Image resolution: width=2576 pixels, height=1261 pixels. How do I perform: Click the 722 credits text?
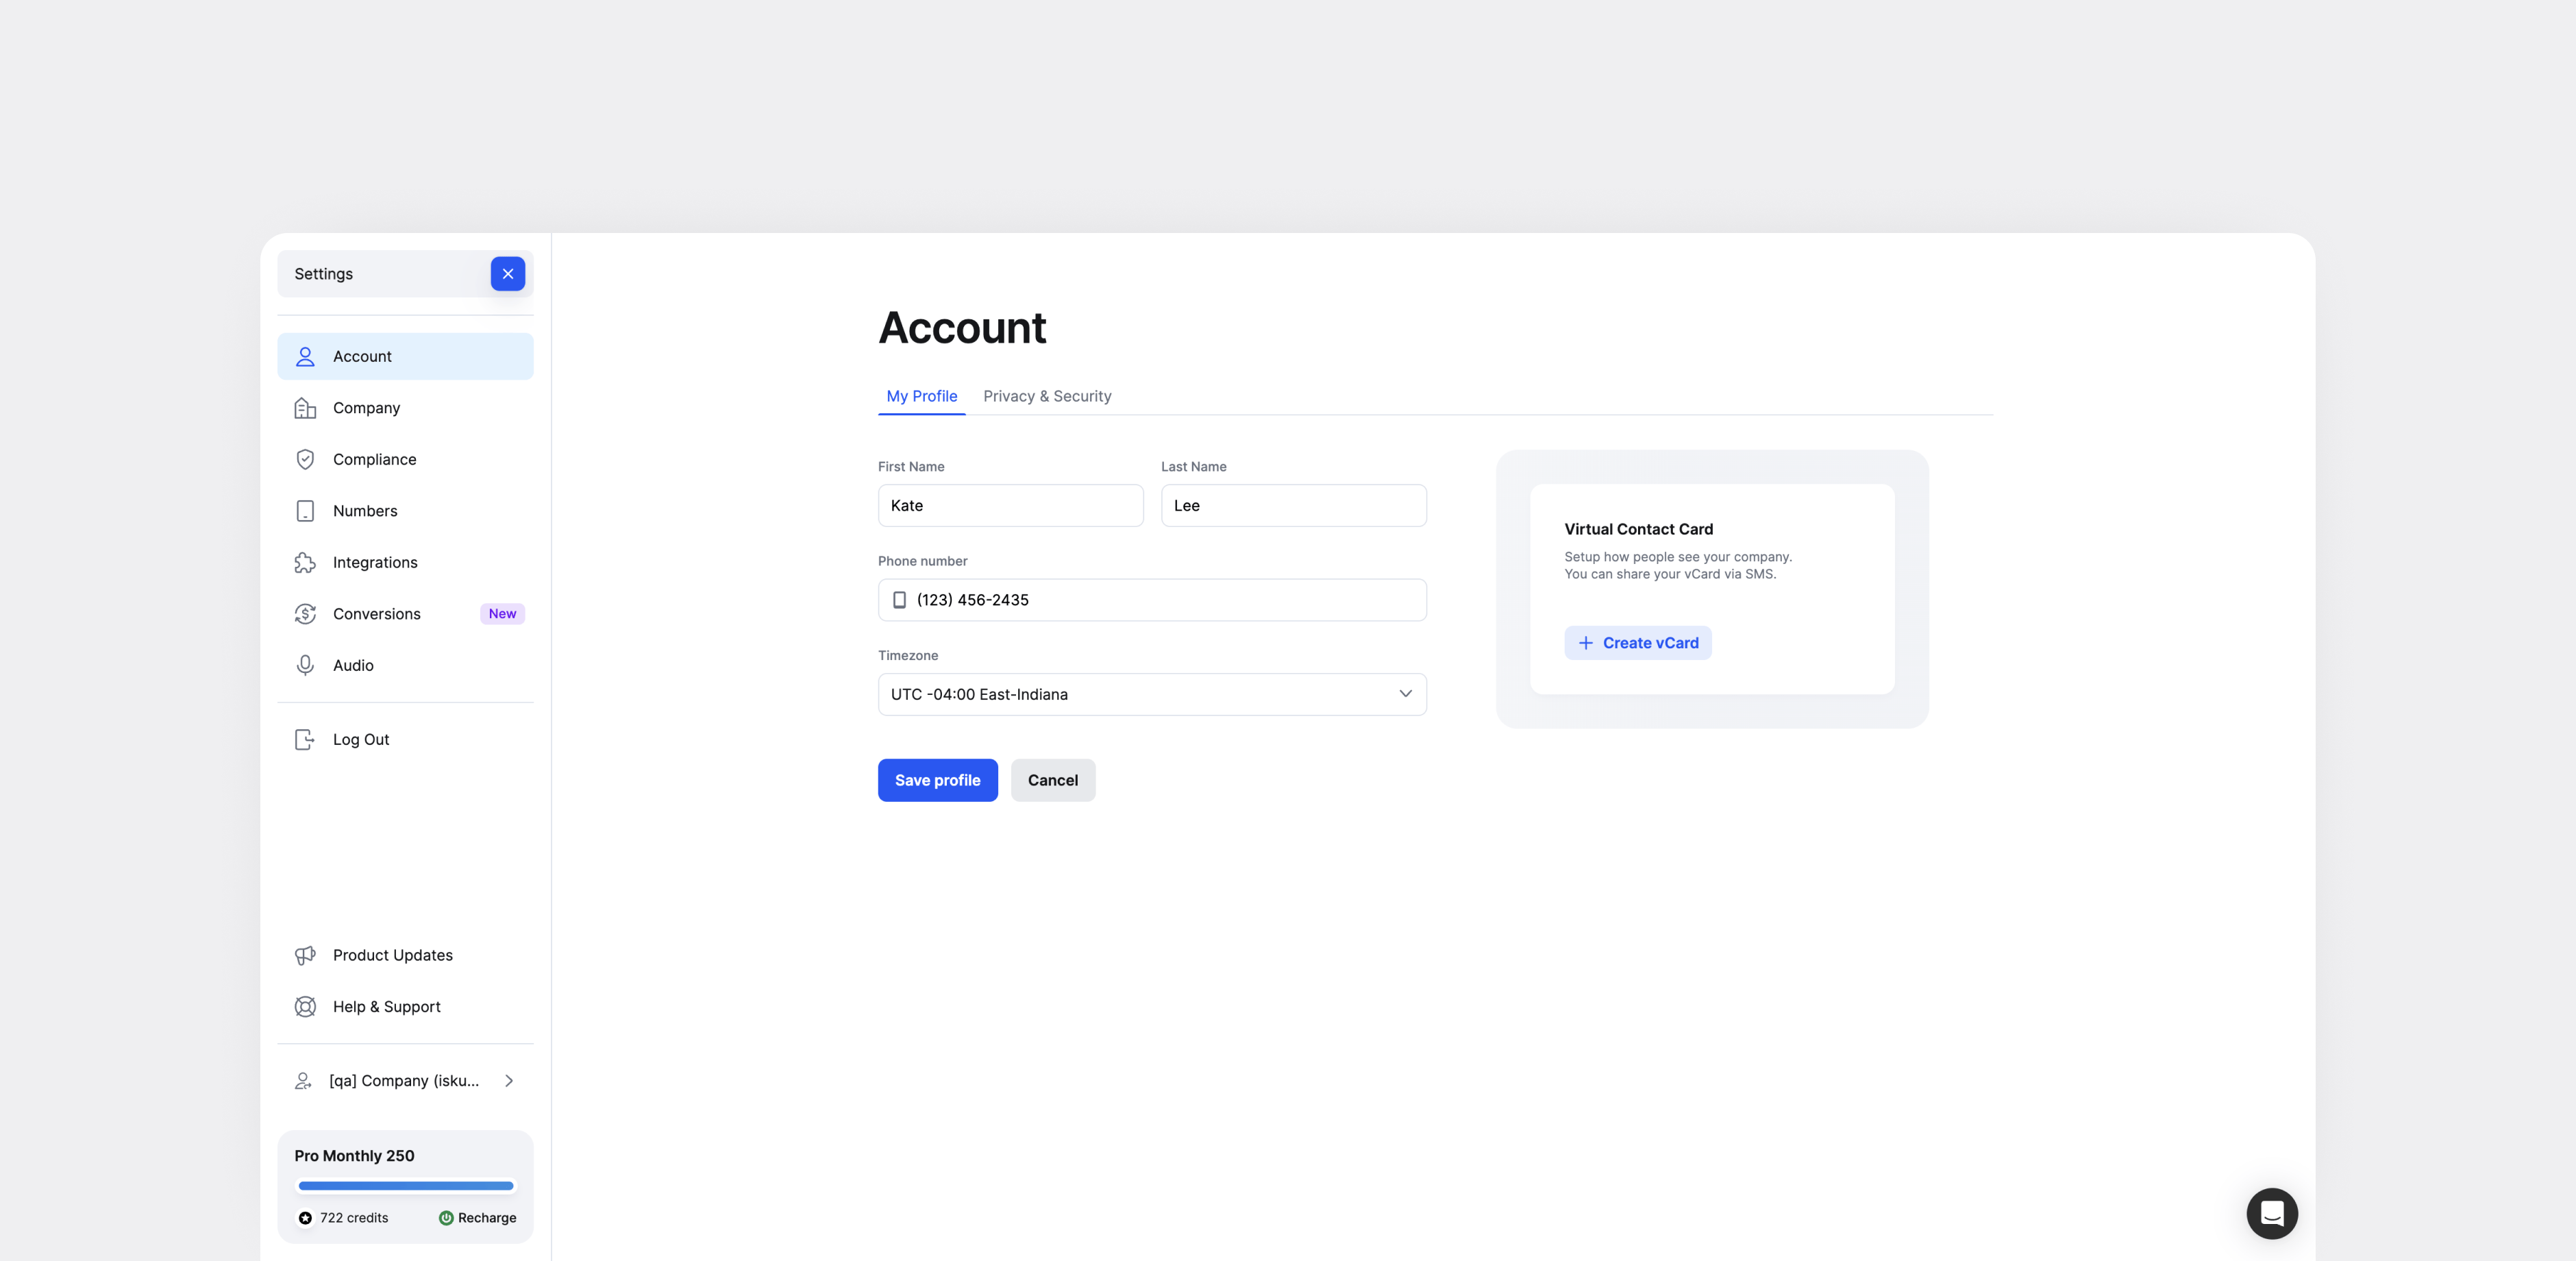pos(354,1218)
